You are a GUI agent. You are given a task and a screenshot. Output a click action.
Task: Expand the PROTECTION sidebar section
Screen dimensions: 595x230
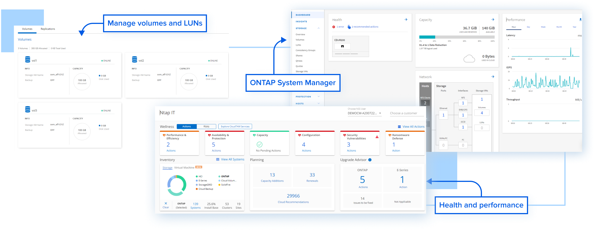[x=319, y=97]
